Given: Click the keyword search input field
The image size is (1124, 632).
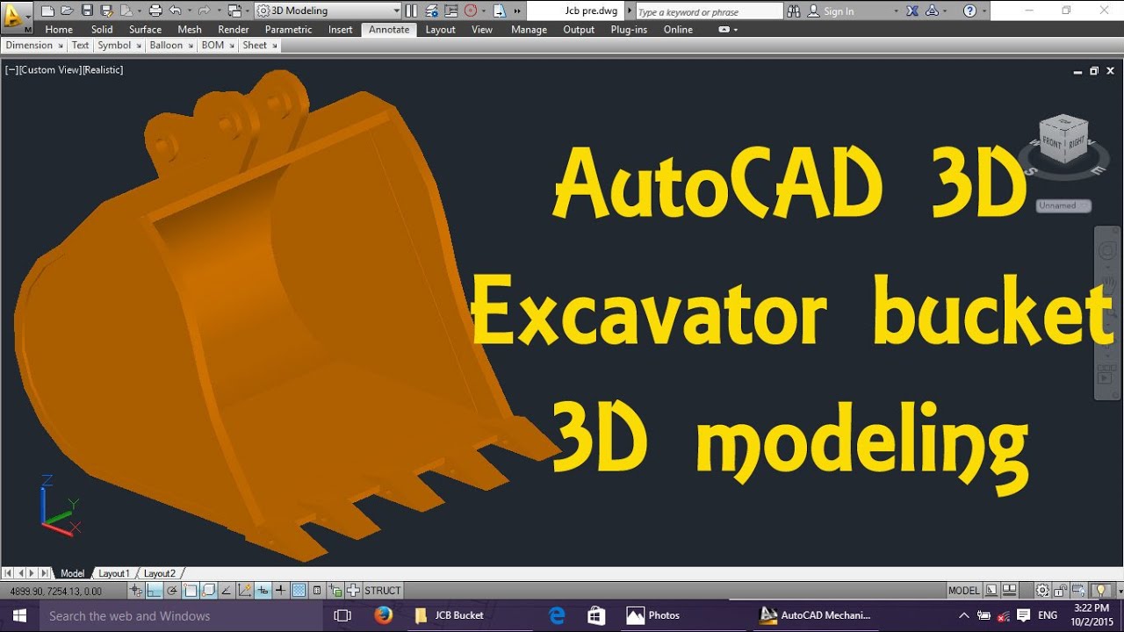Looking at the screenshot, I should point(708,11).
